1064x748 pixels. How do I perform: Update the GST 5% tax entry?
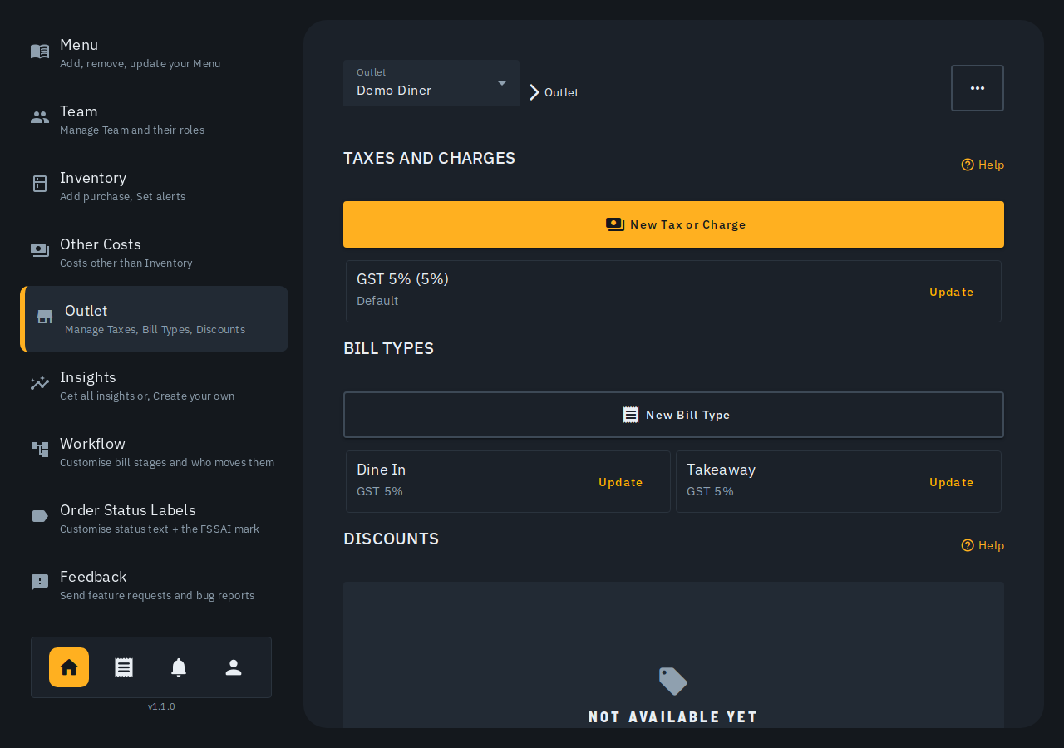(x=951, y=292)
